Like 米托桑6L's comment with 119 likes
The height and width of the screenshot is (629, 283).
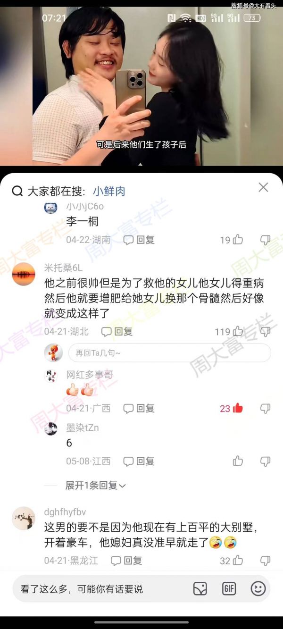pyautogui.click(x=238, y=331)
